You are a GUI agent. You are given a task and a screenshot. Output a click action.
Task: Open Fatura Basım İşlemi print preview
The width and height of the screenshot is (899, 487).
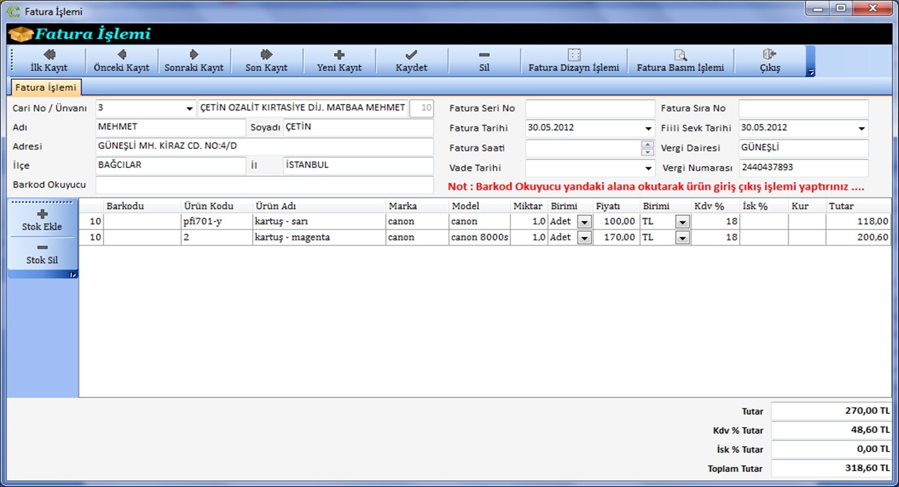tap(680, 61)
